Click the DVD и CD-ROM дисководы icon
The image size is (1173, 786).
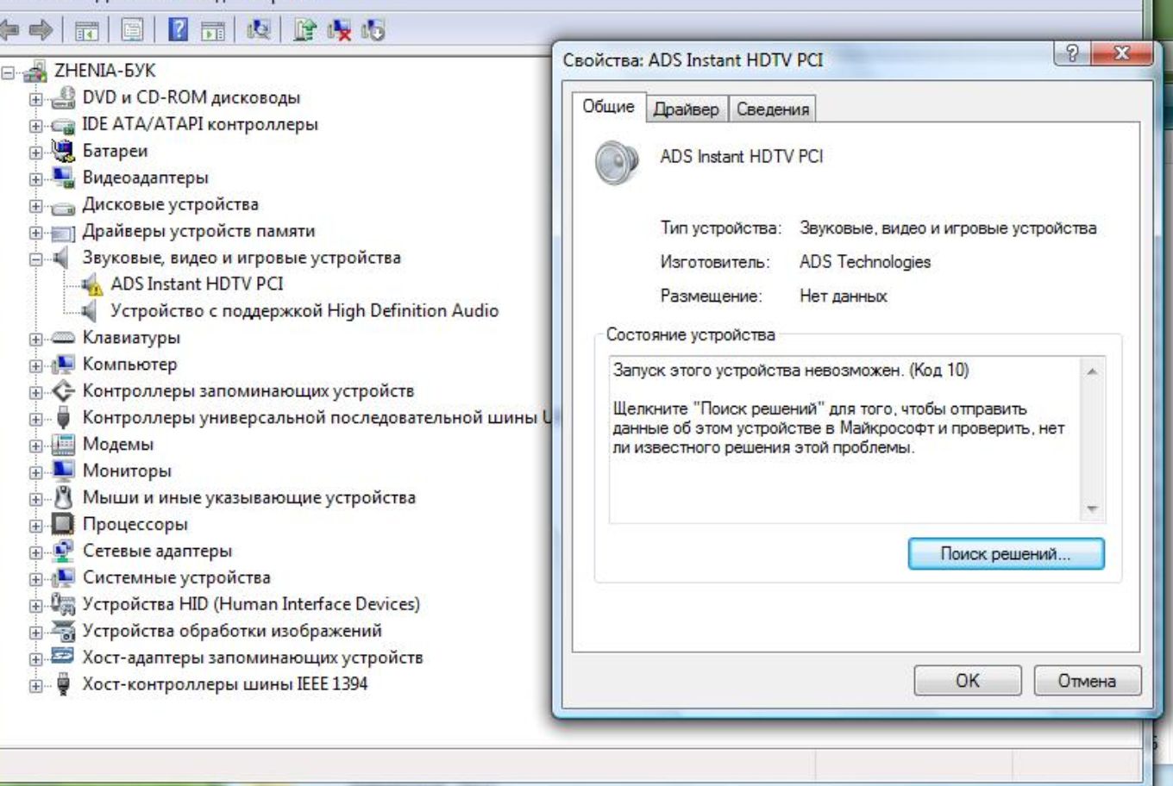tap(63, 97)
